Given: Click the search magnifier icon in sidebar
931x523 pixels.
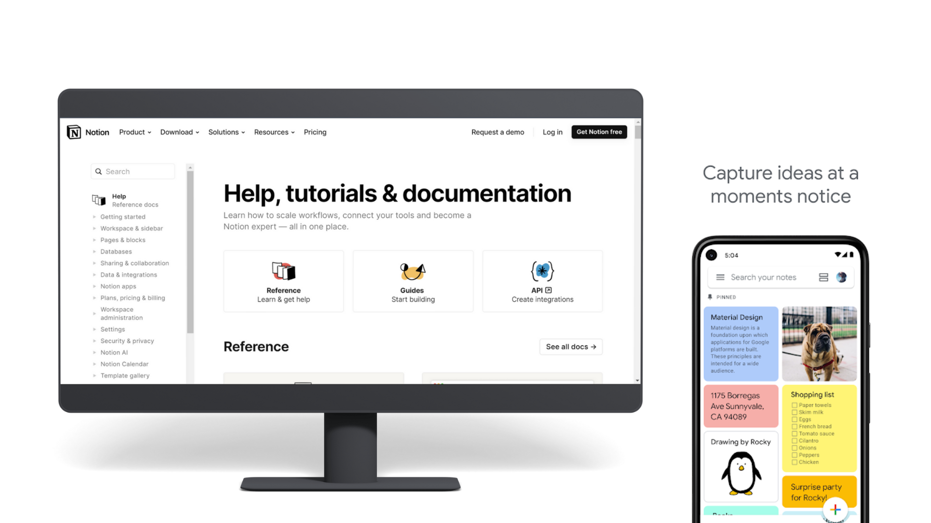Looking at the screenshot, I should click(x=98, y=171).
